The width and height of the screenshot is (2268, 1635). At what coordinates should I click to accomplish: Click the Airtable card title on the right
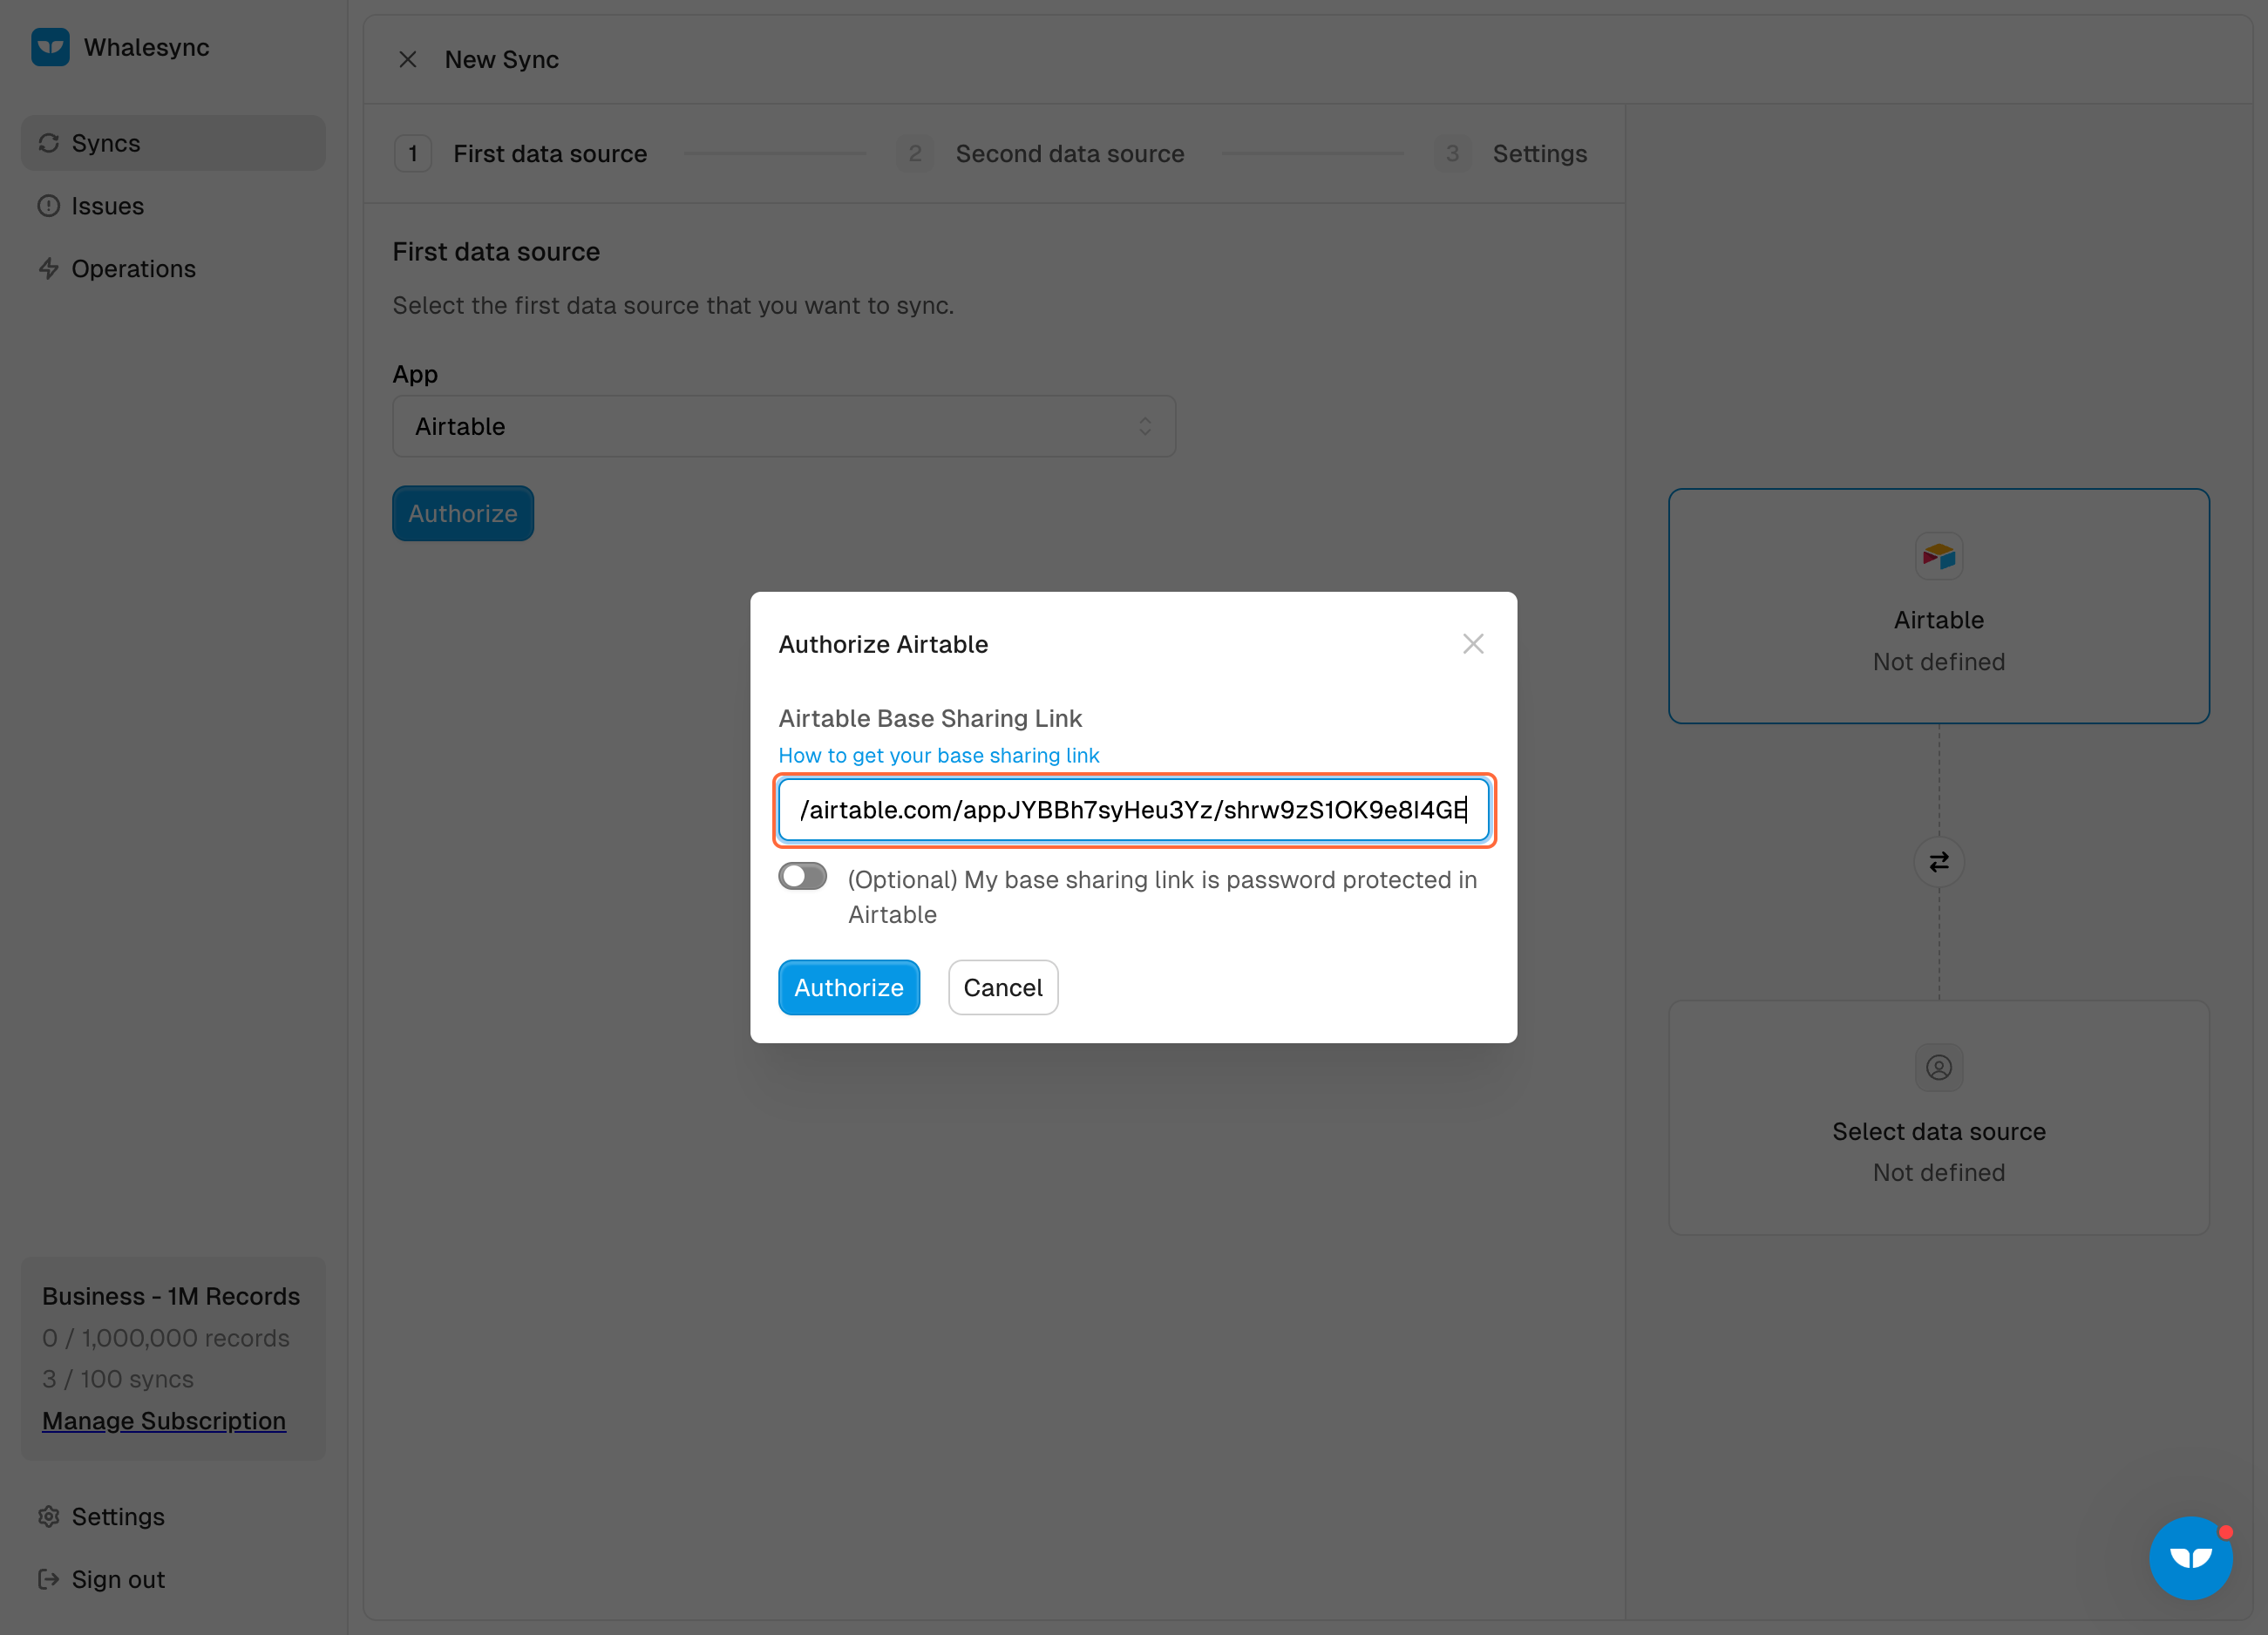(x=1939, y=621)
